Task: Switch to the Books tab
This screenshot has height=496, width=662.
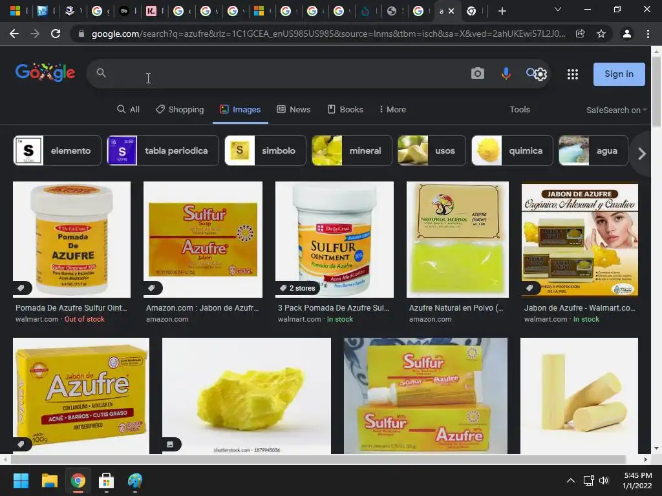Action: click(x=345, y=109)
